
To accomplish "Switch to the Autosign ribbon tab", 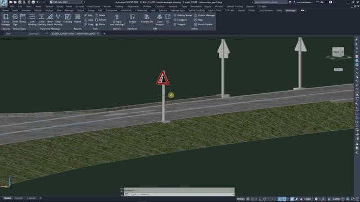I will tap(291, 11).
